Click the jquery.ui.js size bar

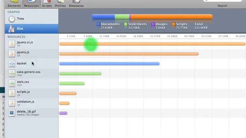pyautogui.click(x=152, y=44)
